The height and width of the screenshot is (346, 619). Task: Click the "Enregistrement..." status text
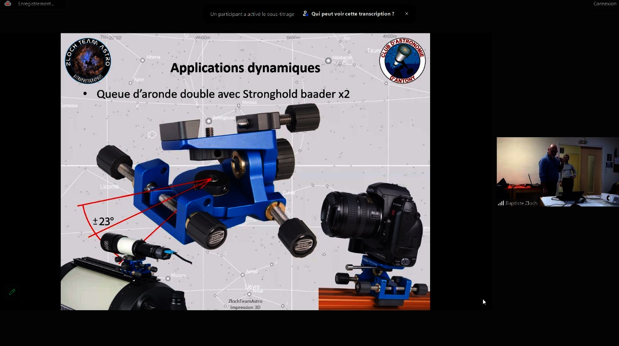(x=36, y=4)
